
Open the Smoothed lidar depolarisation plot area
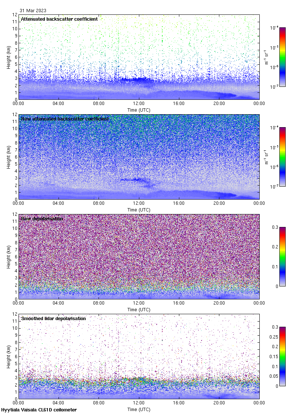139,356
